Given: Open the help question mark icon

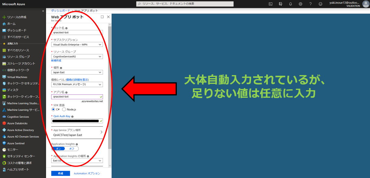Looking at the screenshot, I should click(x=310, y=4).
